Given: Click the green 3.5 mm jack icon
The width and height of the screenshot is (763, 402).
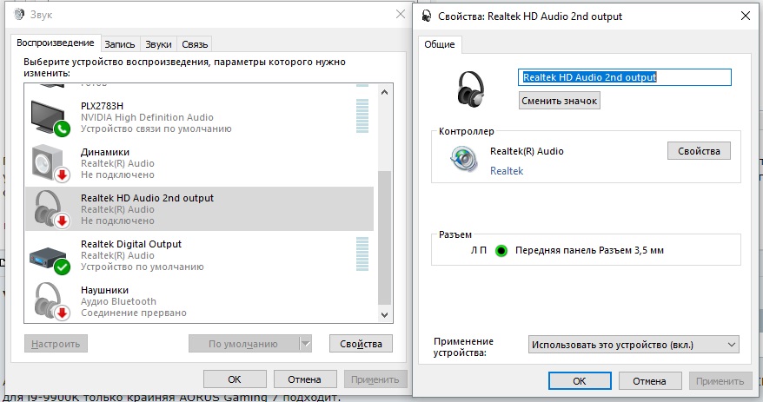Looking at the screenshot, I should 501,251.
